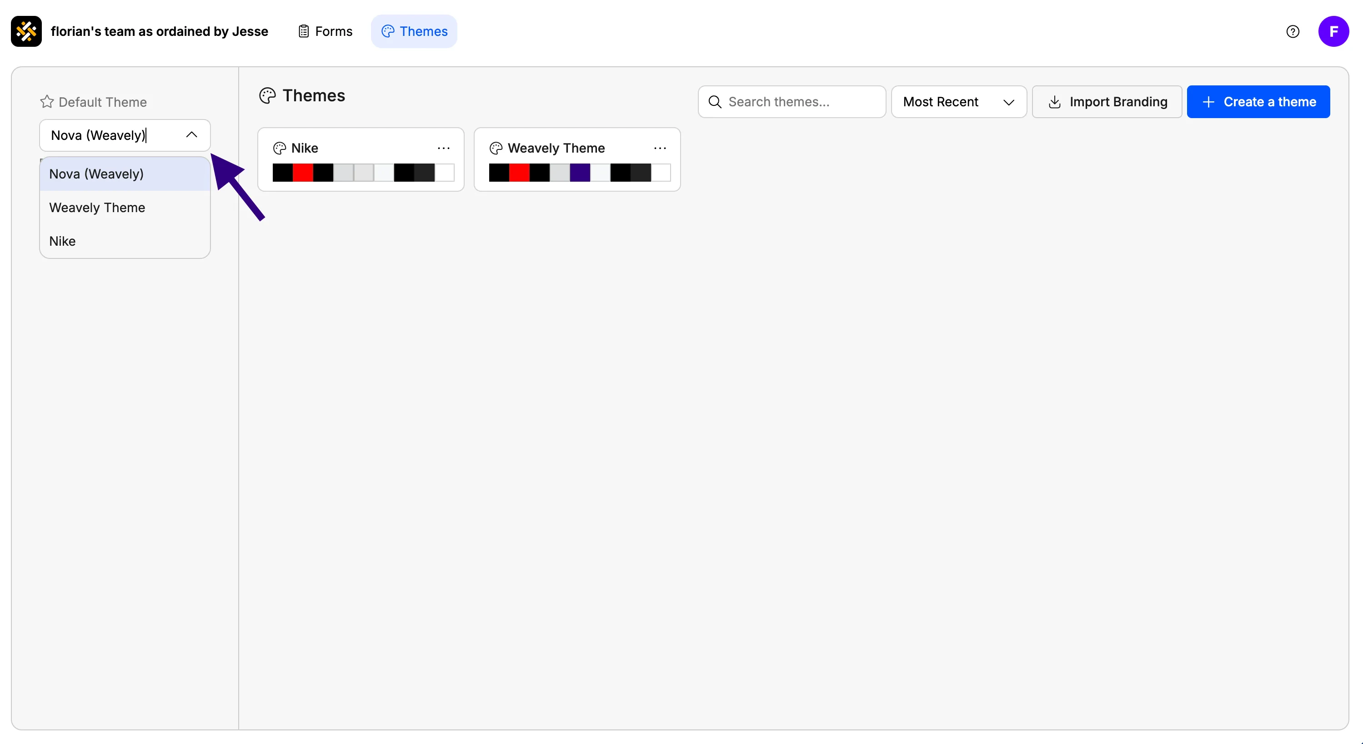The height and width of the screenshot is (744, 1363).
Task: Focus the Search themes input field
Action: (x=792, y=102)
